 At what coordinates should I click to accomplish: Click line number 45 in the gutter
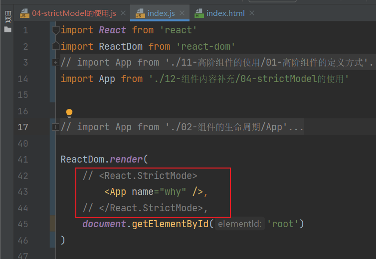pyautogui.click(x=23, y=224)
